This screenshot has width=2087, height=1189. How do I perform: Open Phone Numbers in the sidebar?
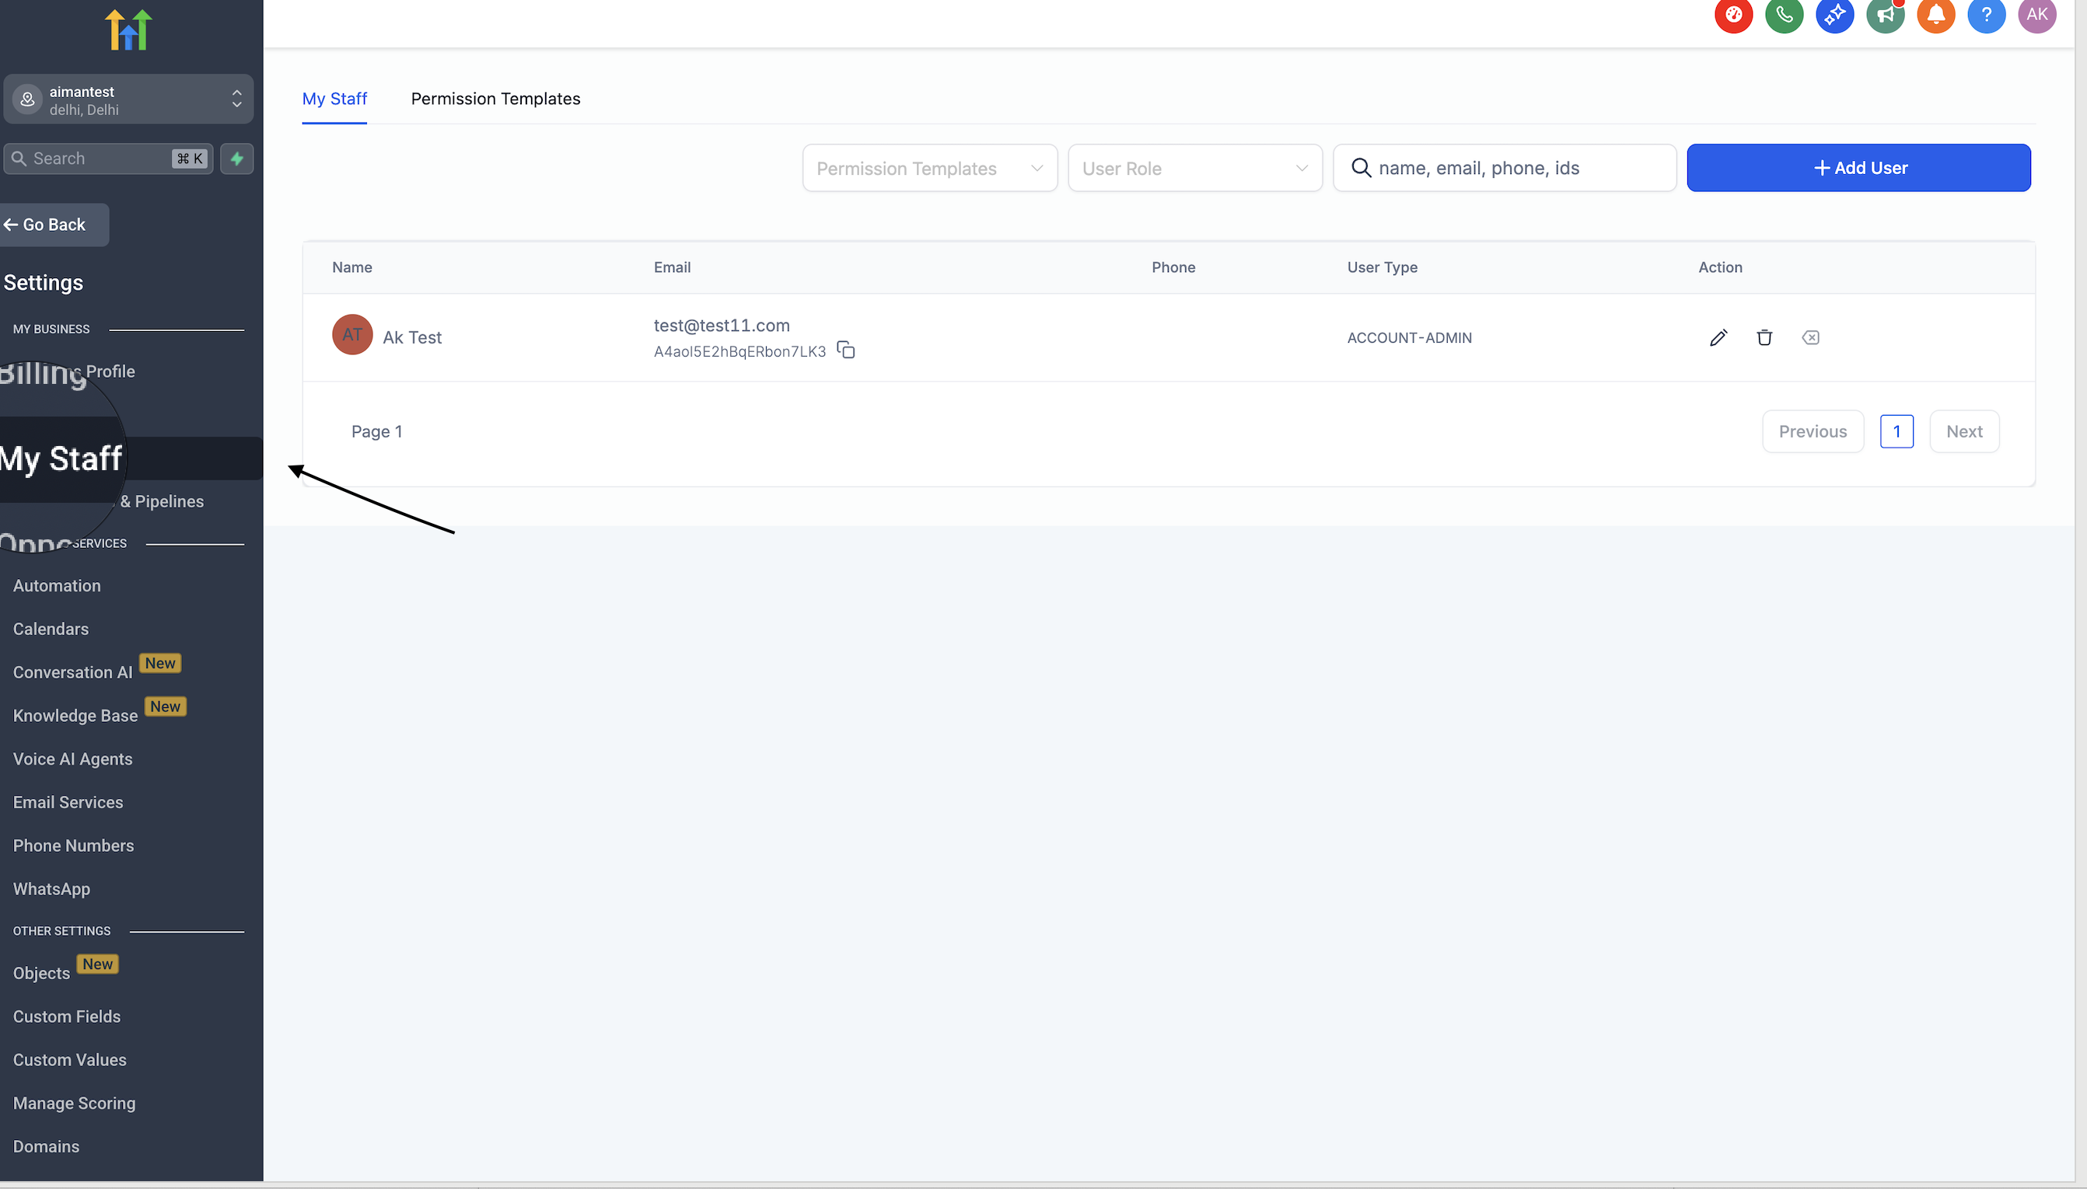point(74,846)
